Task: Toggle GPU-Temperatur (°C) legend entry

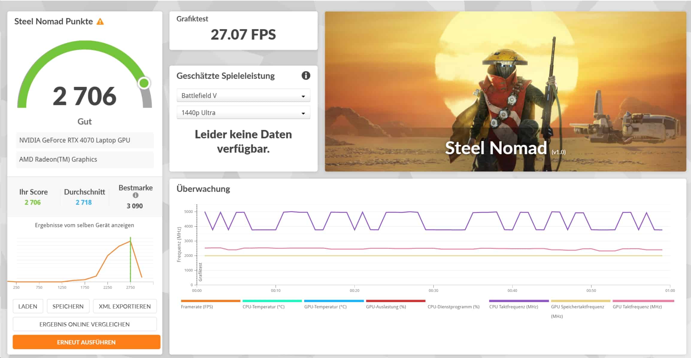Action: point(325,307)
